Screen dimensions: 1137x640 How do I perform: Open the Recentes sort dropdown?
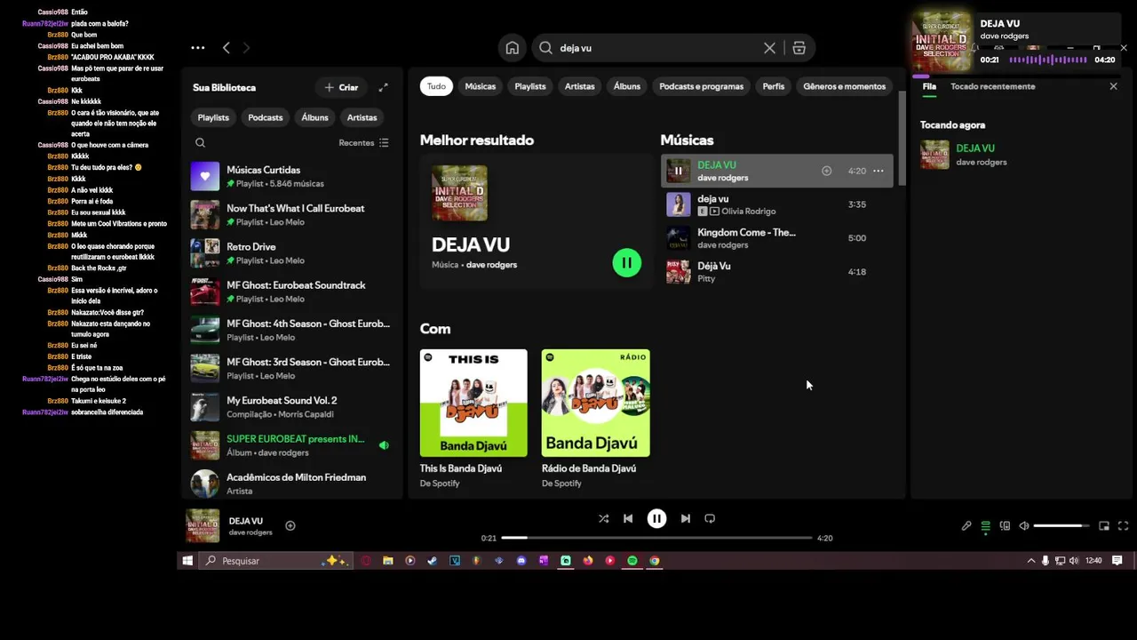pyautogui.click(x=363, y=142)
